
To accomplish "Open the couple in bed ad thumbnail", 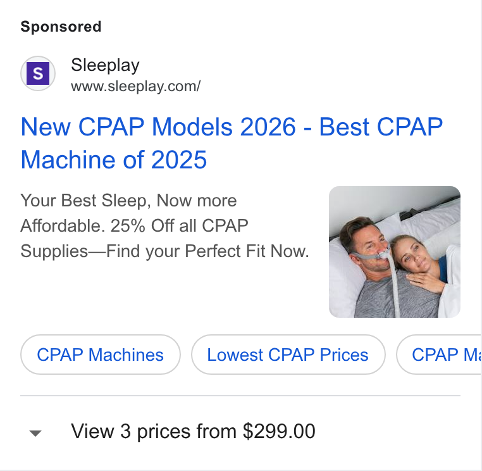I will point(394,252).
